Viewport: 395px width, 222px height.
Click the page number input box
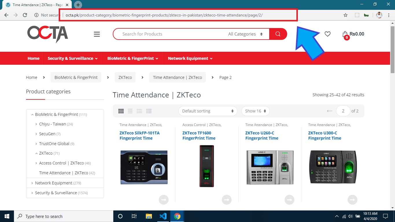[343, 111]
